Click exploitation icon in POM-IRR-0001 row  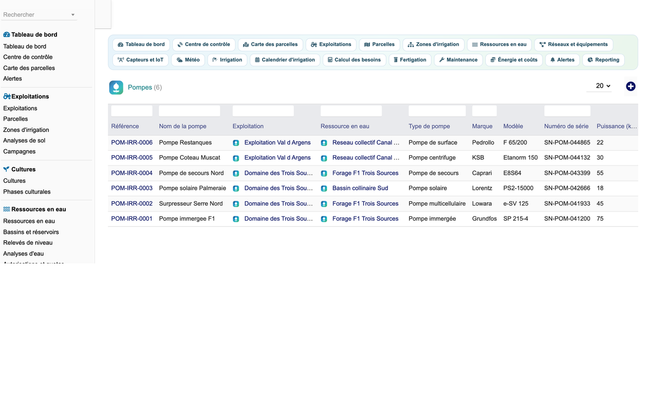pyautogui.click(x=236, y=219)
